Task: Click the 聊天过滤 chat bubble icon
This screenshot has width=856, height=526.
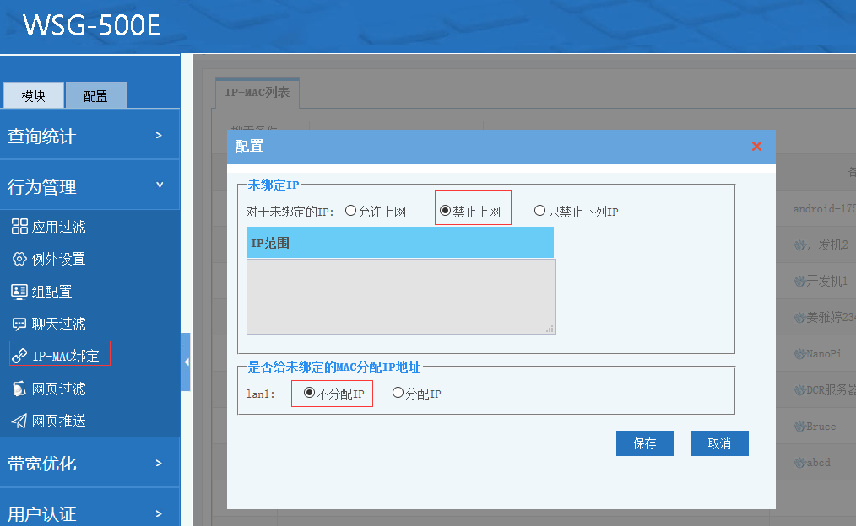Action: tap(19, 324)
